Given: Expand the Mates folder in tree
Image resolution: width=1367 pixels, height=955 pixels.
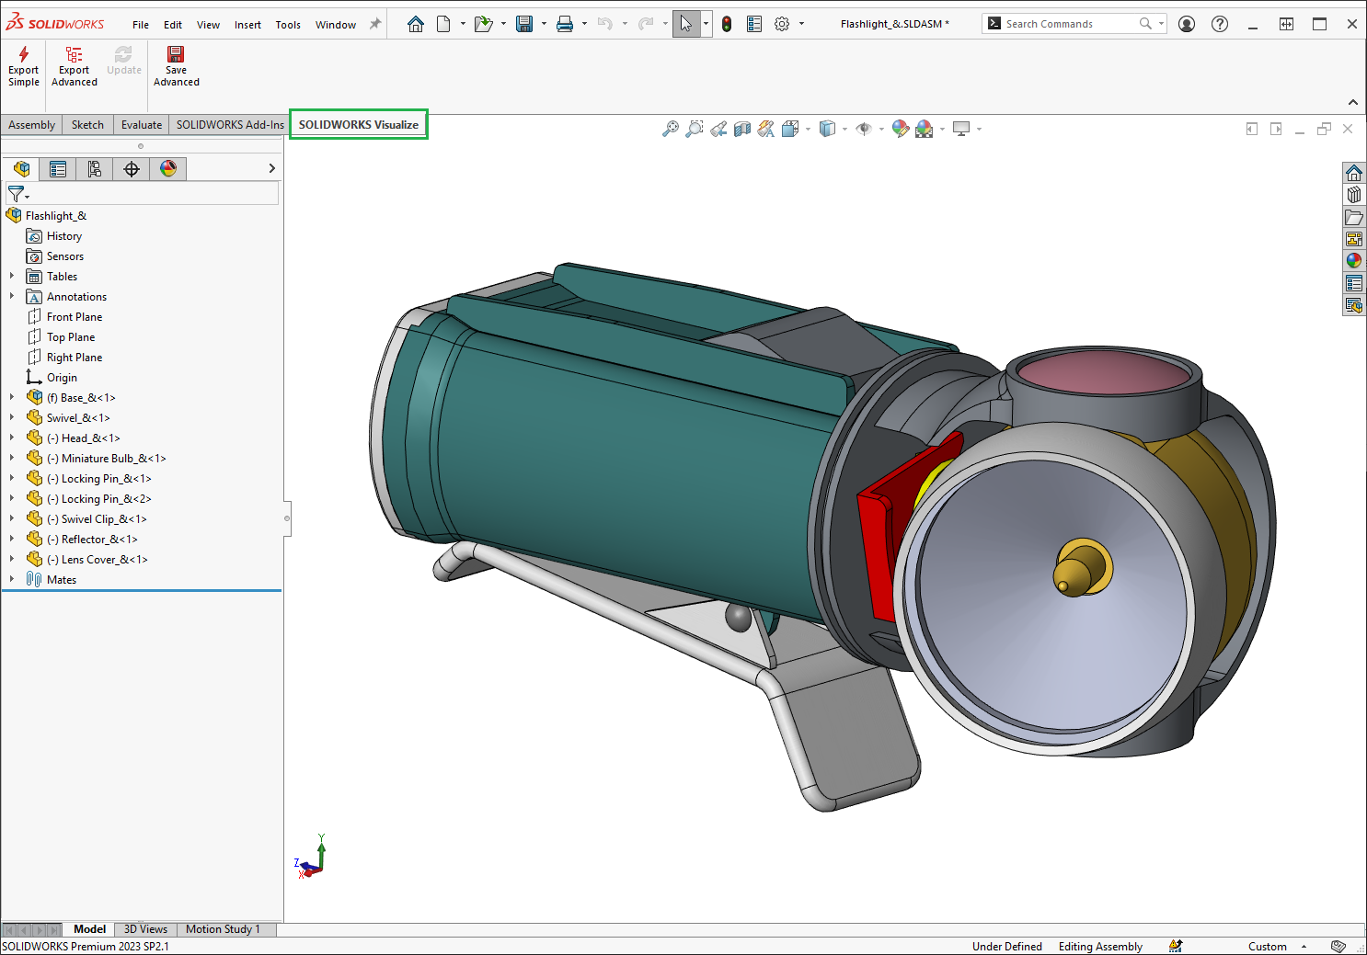Looking at the screenshot, I should click(12, 580).
